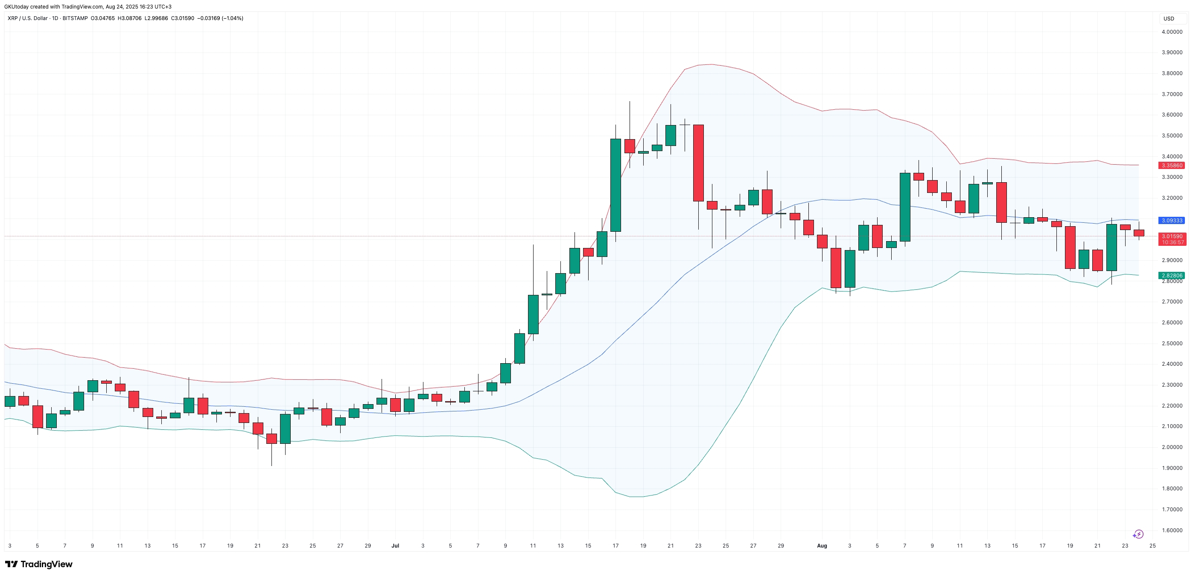Viewport: 1193px width, 577px height.
Task: Click the TradingView logo
Action: click(x=39, y=564)
